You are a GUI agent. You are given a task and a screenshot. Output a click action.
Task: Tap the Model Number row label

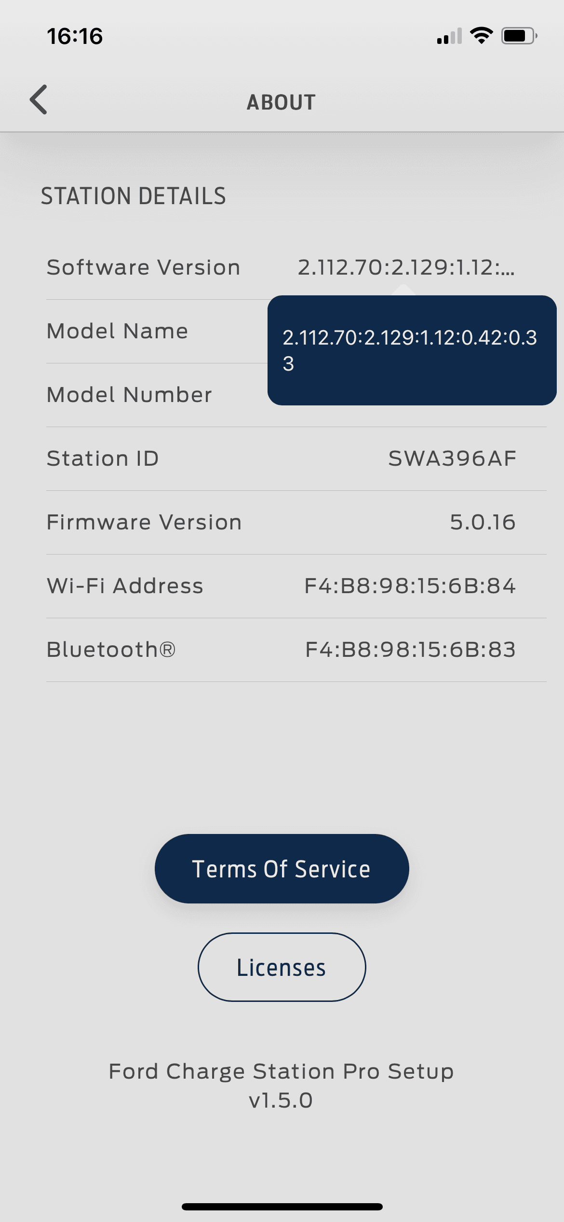tap(129, 395)
